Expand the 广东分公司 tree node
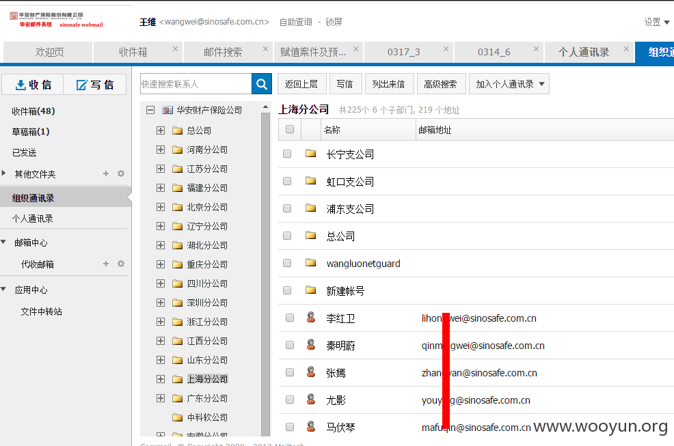This screenshot has height=446, width=674. point(161,398)
